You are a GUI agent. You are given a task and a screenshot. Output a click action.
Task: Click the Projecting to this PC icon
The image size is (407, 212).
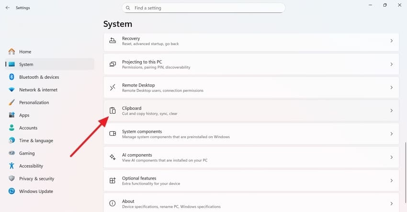point(113,64)
